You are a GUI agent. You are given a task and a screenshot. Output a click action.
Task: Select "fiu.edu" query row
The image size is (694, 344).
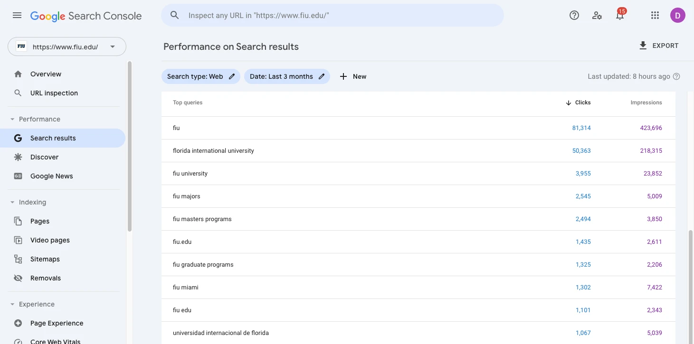pyautogui.click(x=418, y=242)
